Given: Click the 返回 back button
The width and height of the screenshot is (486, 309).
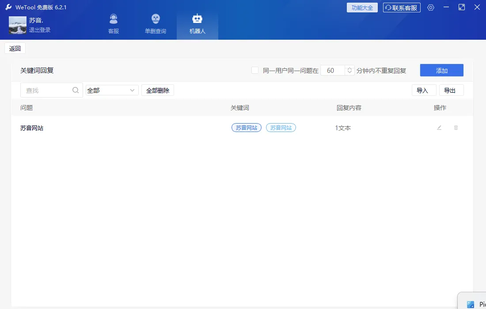Looking at the screenshot, I should click(15, 49).
